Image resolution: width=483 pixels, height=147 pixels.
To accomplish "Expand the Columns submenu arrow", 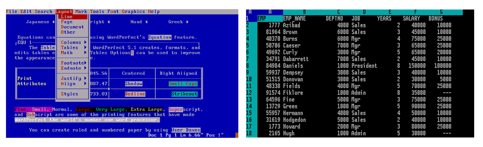I will click(x=86, y=42).
